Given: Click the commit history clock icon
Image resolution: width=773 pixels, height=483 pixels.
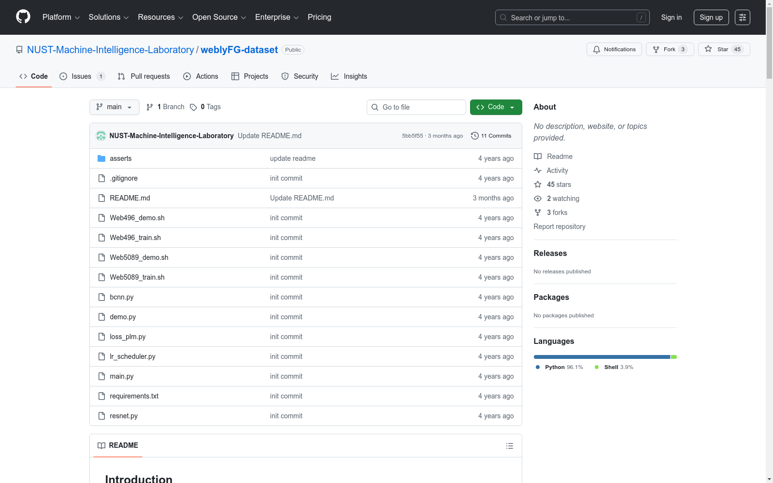Looking at the screenshot, I should tap(475, 136).
